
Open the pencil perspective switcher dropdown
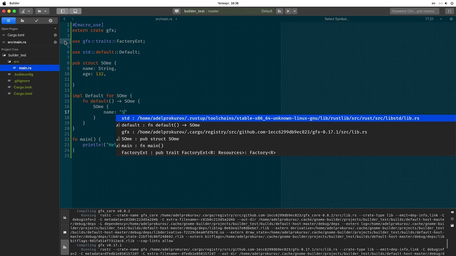click(26, 11)
